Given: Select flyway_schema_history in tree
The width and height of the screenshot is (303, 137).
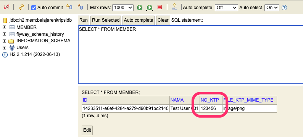Looking at the screenshot, I should click(x=40, y=34).
